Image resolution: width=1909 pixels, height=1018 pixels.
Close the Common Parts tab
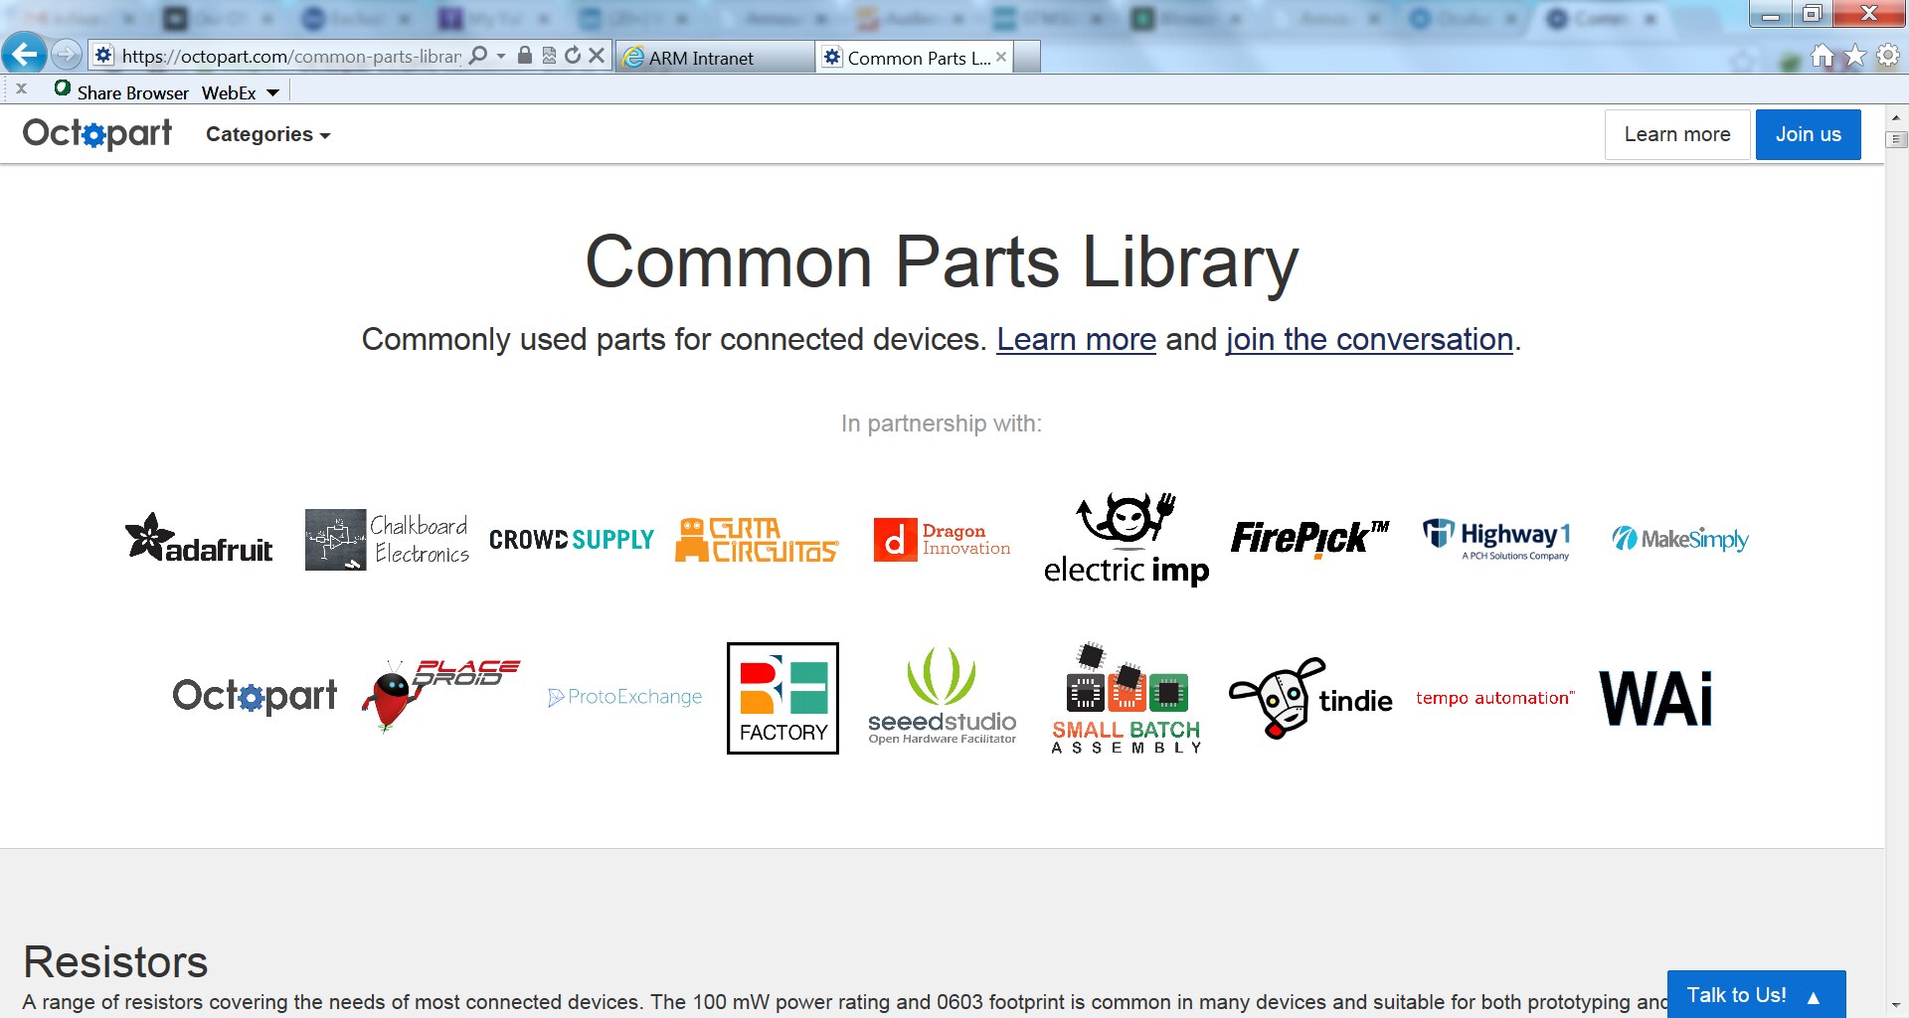point(1001,57)
